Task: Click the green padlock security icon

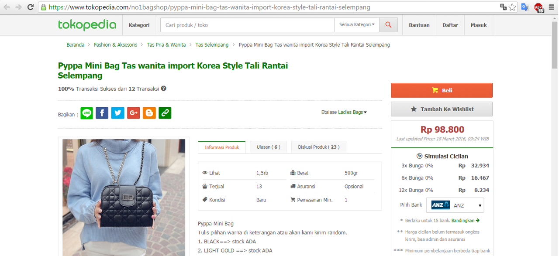Action: point(43,7)
